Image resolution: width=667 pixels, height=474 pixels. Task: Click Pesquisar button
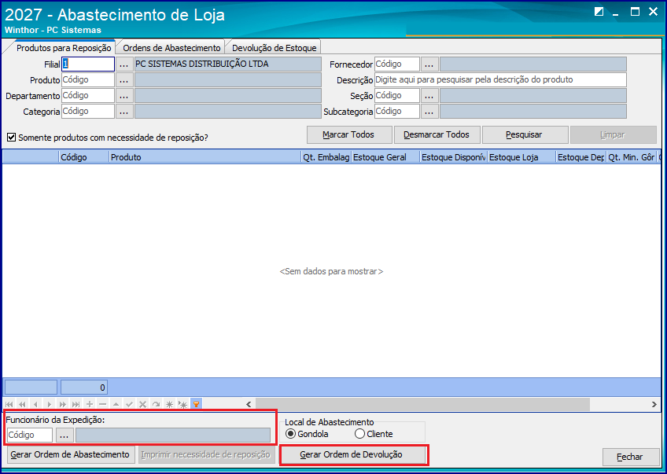coord(525,134)
